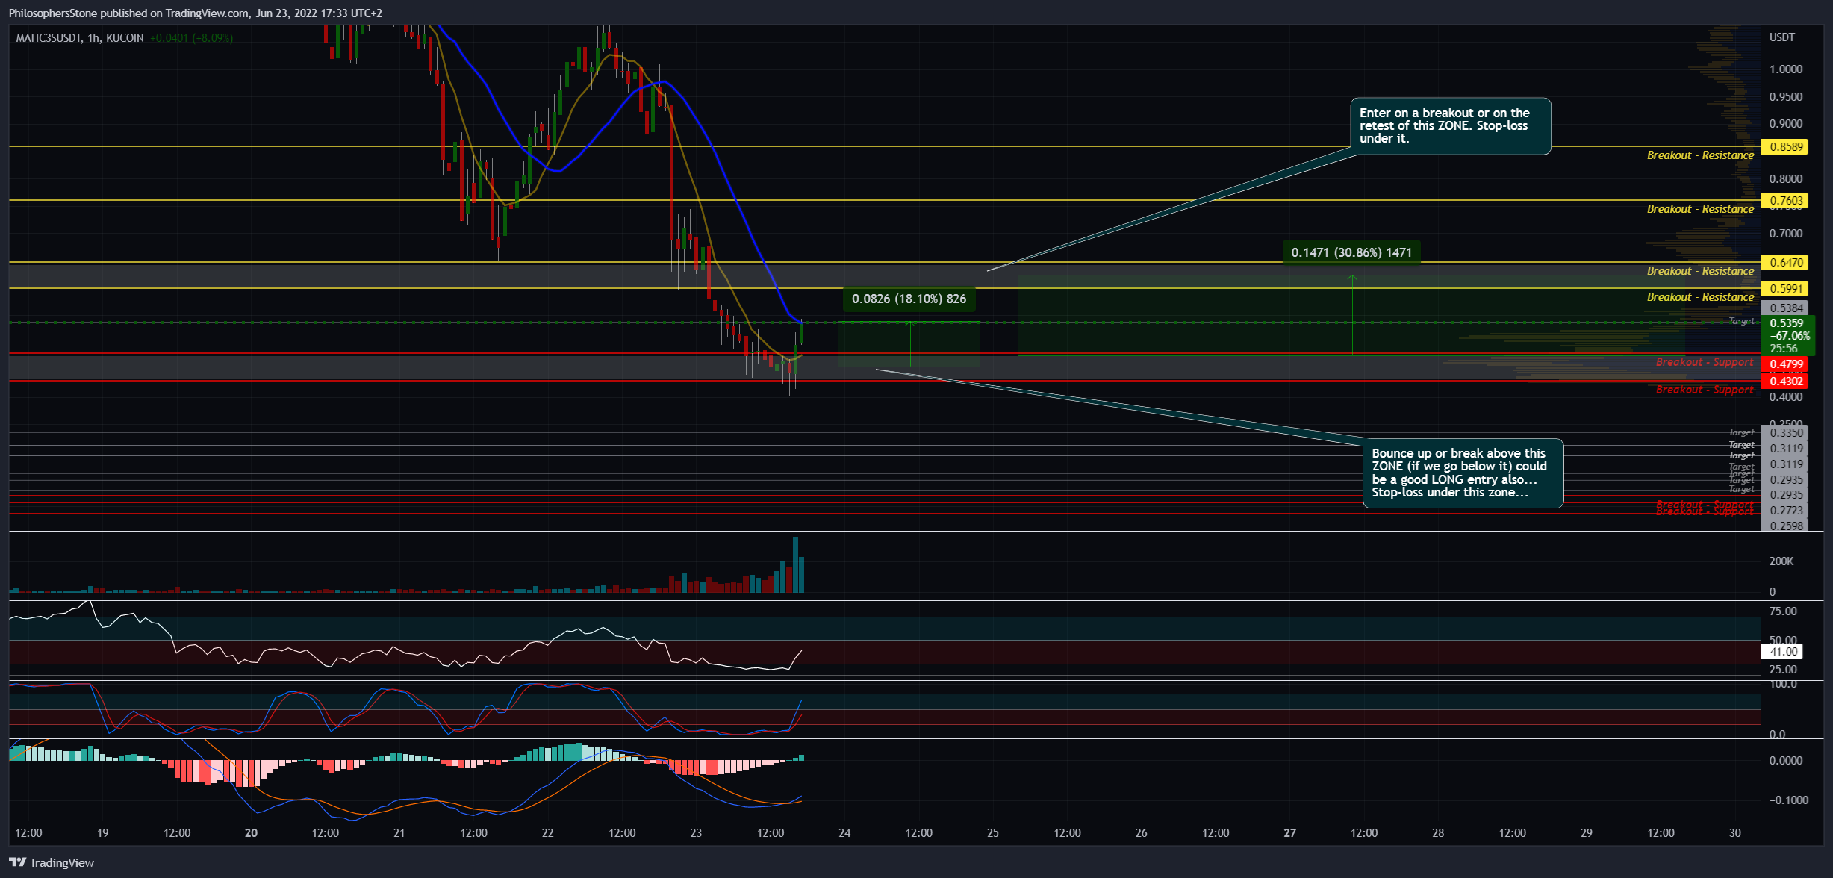Click date 24 on the time axis
Viewport: 1833px width, 878px height.
coord(844,833)
